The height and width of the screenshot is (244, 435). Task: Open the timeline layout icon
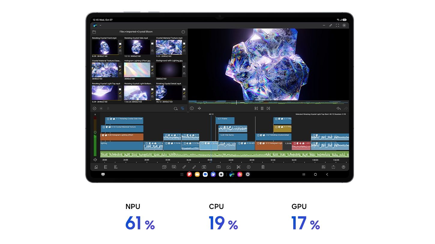(323, 167)
